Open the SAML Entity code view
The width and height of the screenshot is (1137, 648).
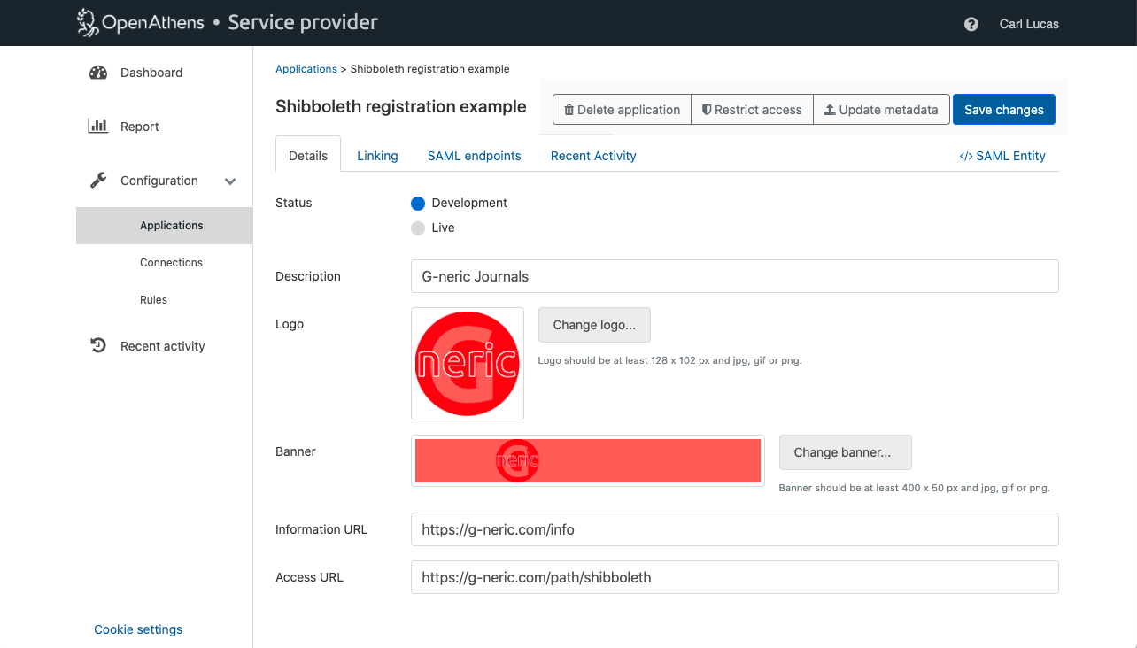pyautogui.click(x=1002, y=156)
